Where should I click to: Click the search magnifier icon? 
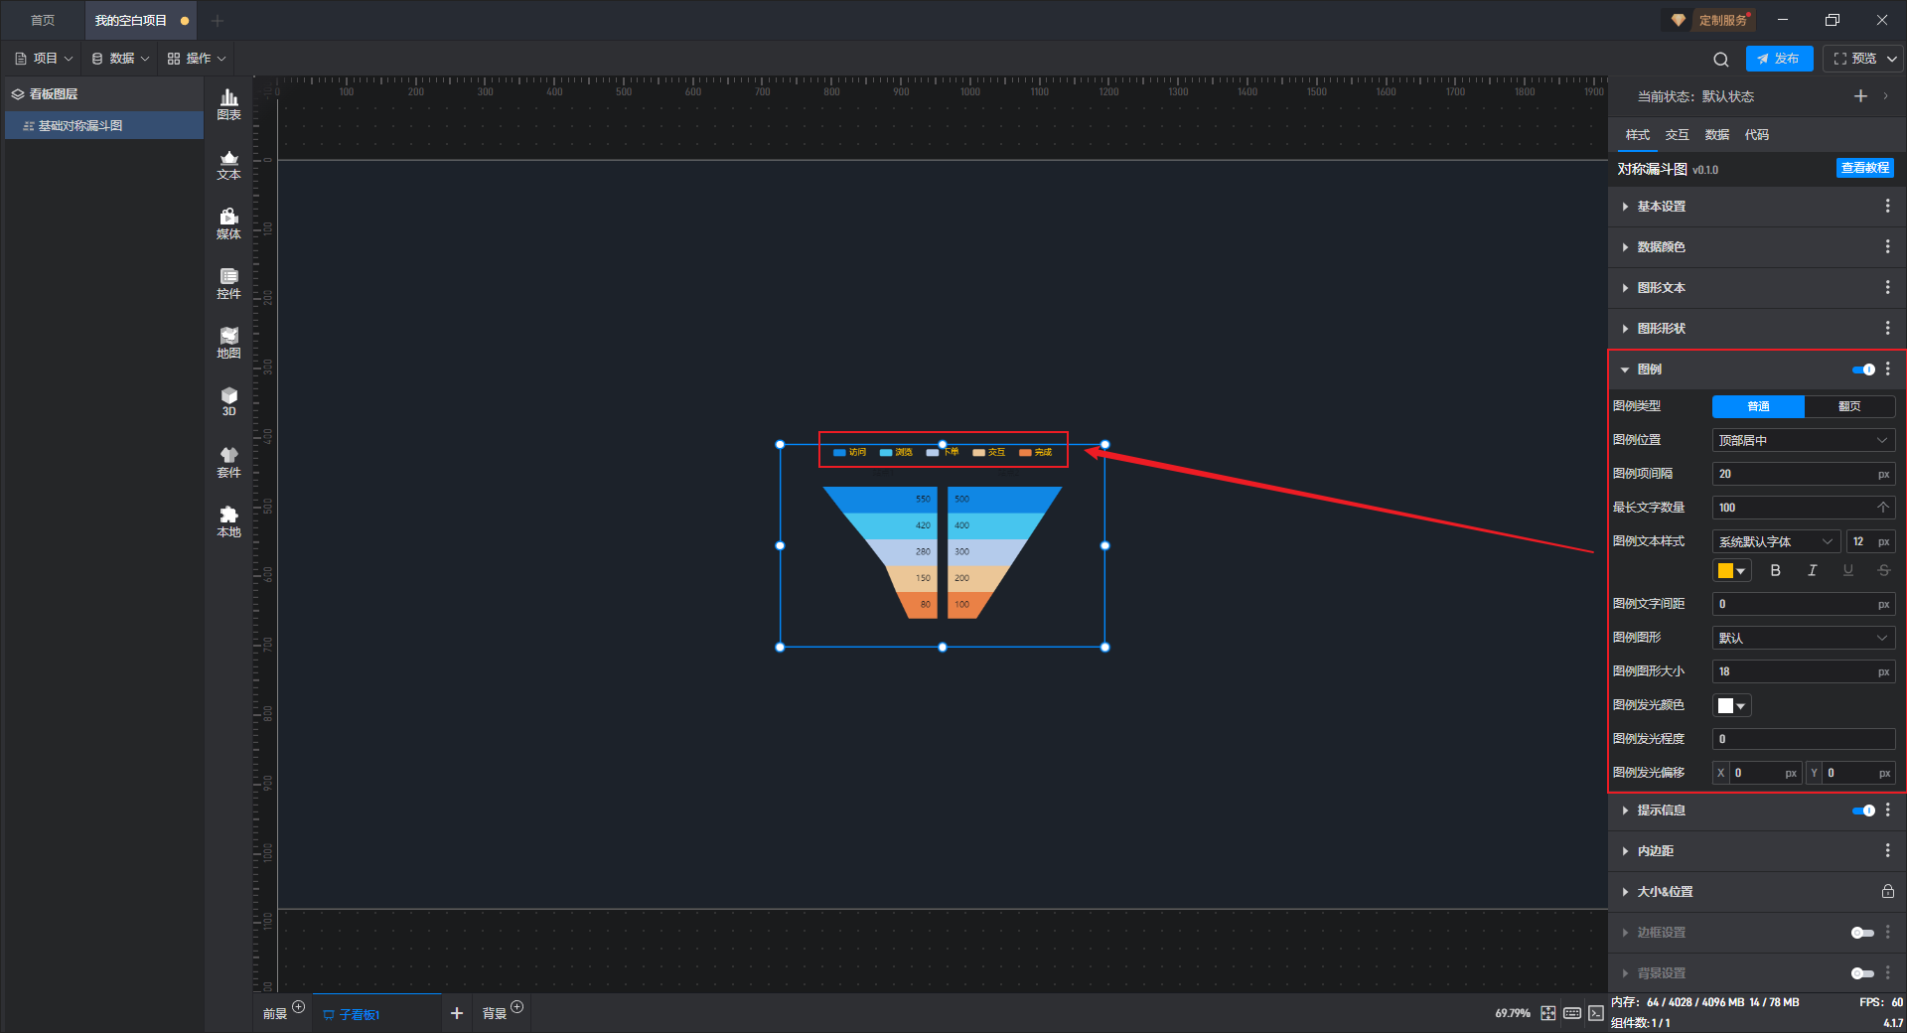(1721, 60)
